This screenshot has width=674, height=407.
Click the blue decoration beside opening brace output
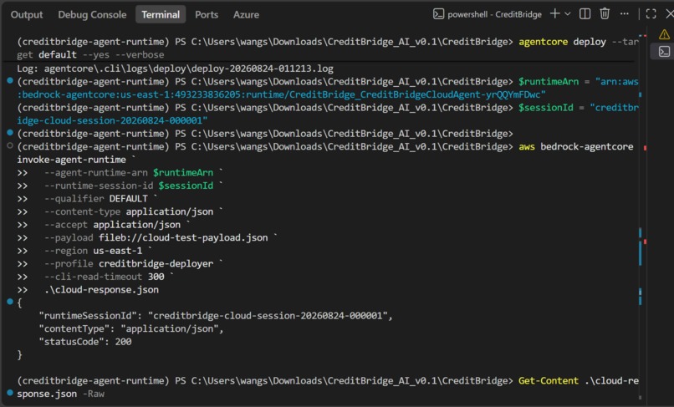(x=10, y=302)
